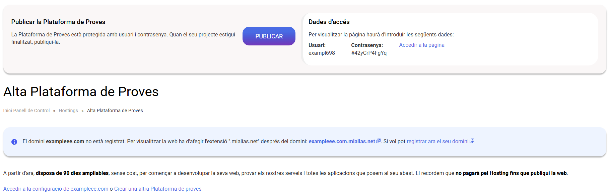This screenshot has height=196, width=609.
Task: Click the 'Publicar la Plataforma de Proves' heading
Action: click(x=58, y=22)
